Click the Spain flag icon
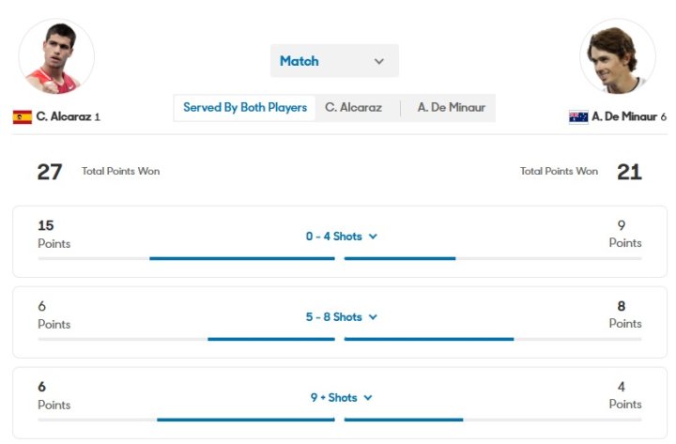The width and height of the screenshot is (676, 444). click(x=23, y=117)
